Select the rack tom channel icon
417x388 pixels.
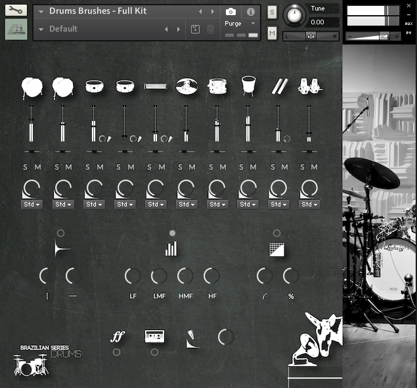click(x=217, y=86)
